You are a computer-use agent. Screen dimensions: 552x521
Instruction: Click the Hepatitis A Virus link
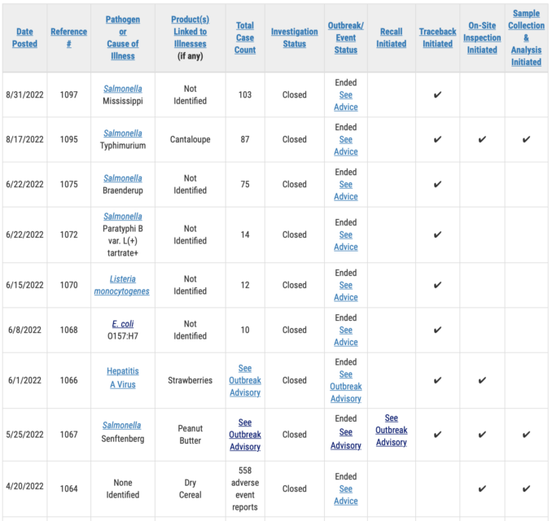123,378
